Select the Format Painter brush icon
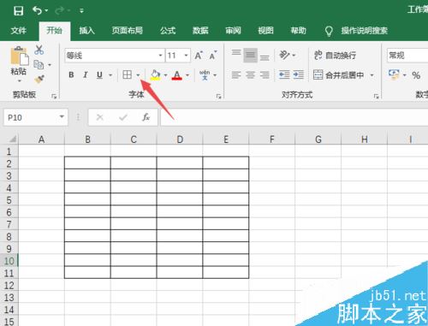The image size is (428, 326). pyautogui.click(x=39, y=79)
